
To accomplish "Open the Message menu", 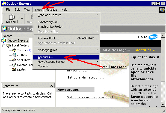I will point(51,10).
